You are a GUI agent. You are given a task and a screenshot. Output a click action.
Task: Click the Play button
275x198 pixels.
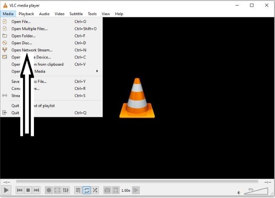(x=6, y=190)
